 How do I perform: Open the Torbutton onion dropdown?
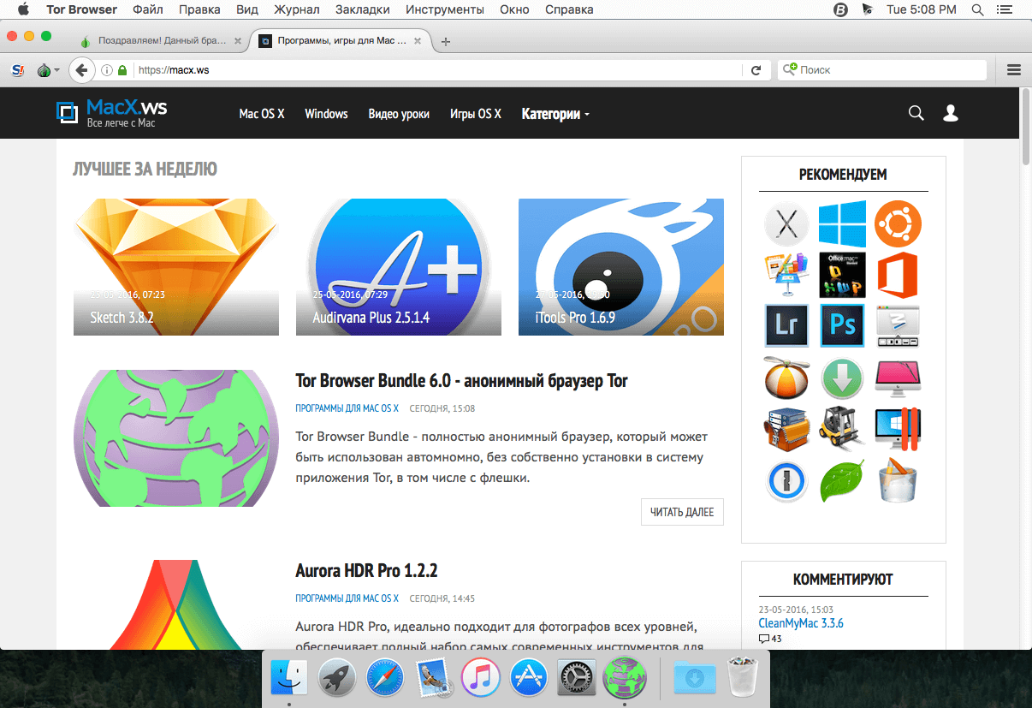click(x=48, y=70)
